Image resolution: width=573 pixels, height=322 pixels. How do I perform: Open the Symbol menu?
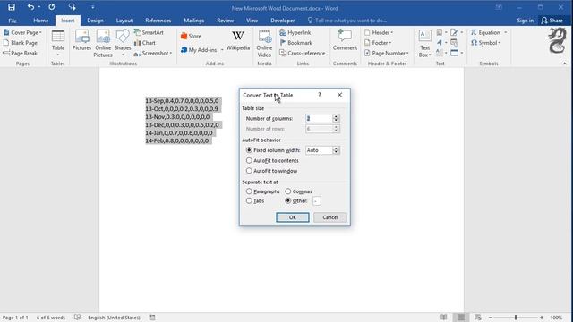pyautogui.click(x=485, y=43)
